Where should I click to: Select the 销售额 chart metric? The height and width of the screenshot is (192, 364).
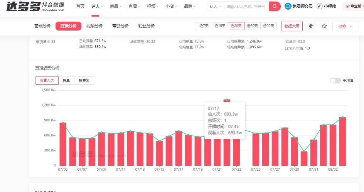tap(84, 80)
